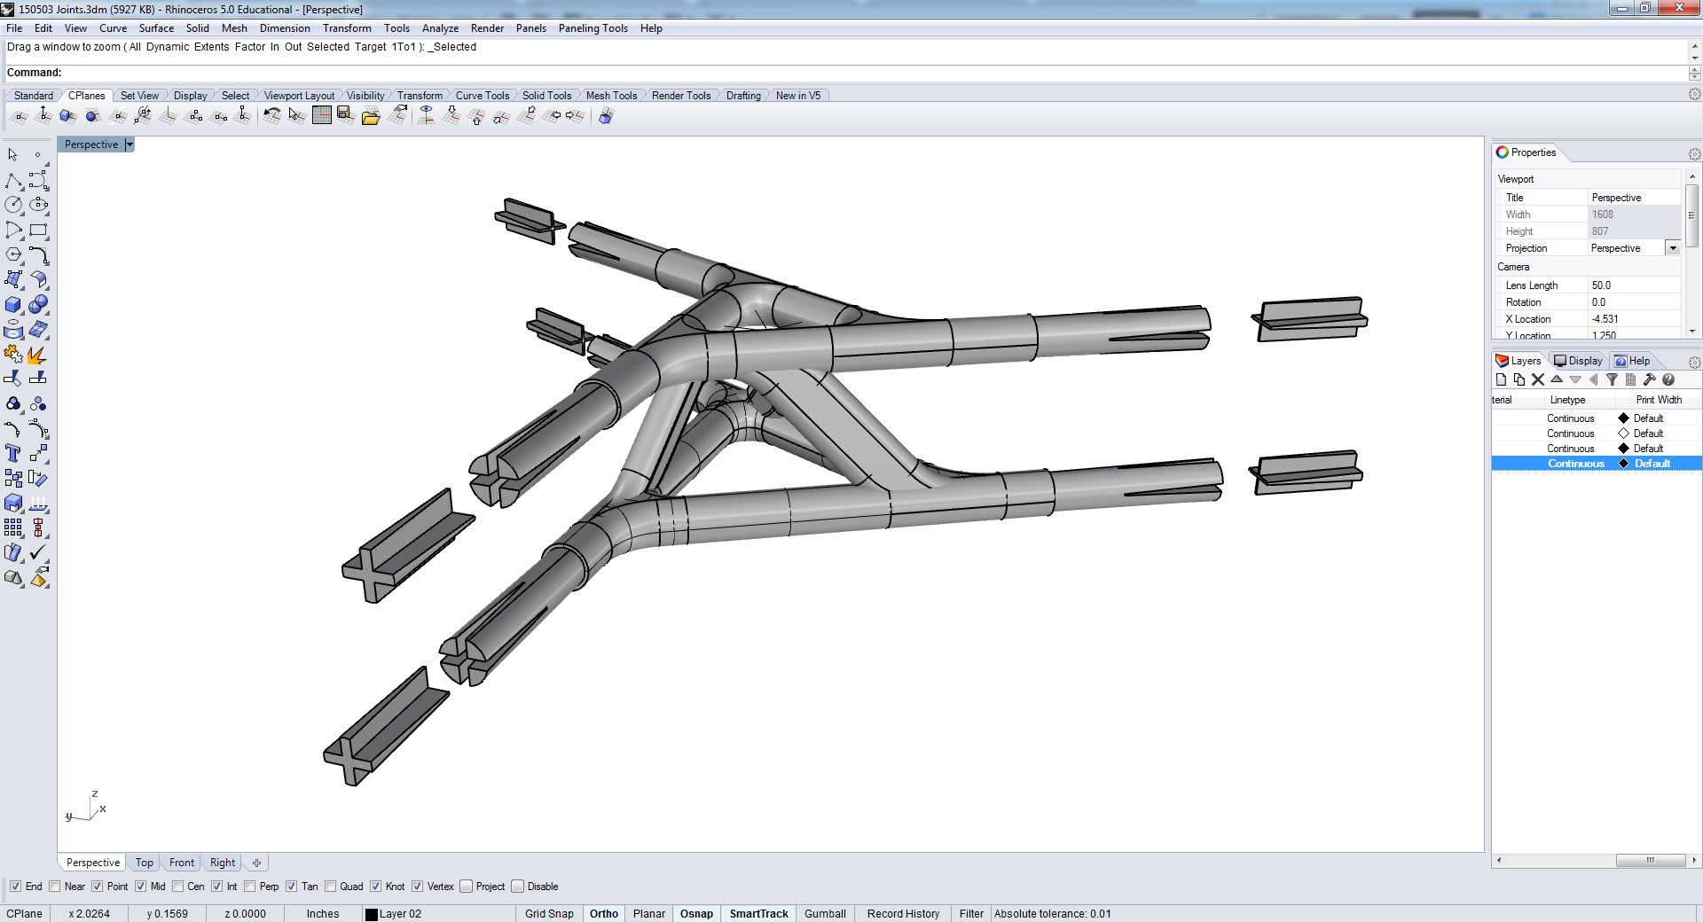Open the Properties panel gear options
The width and height of the screenshot is (1703, 922).
(x=1694, y=153)
